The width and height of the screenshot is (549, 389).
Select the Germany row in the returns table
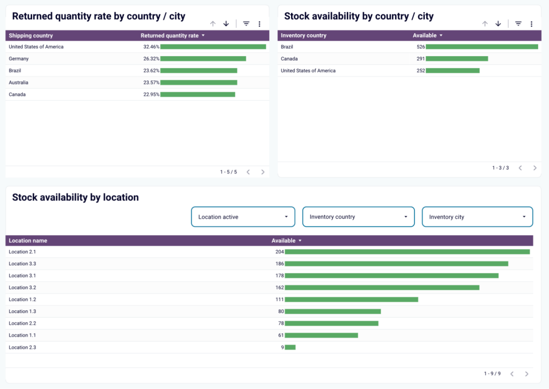80,58
